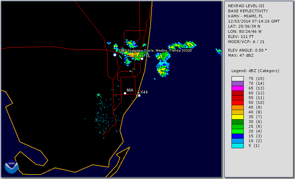The image size is (295, 179).
Task: Click the 'Legend: dBZ (Category)' heading
Action: click(255, 71)
